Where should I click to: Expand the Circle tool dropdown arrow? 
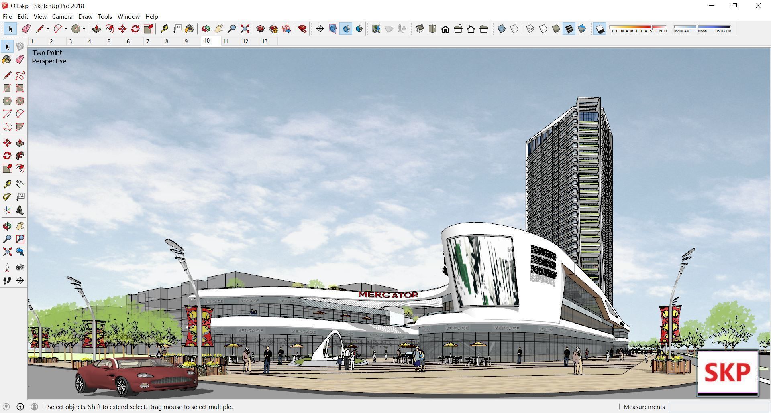[x=84, y=29]
